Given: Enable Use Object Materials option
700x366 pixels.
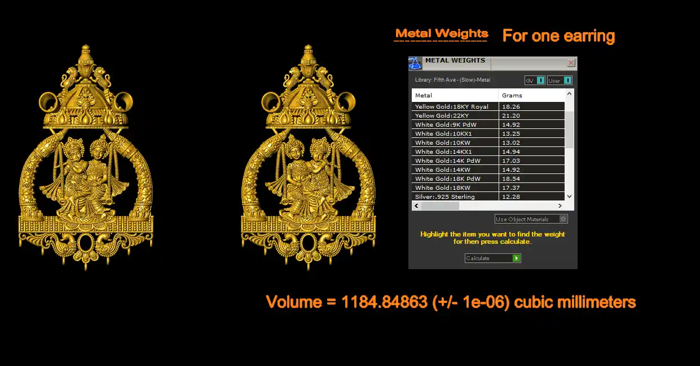Looking at the screenshot, I should click(x=563, y=219).
